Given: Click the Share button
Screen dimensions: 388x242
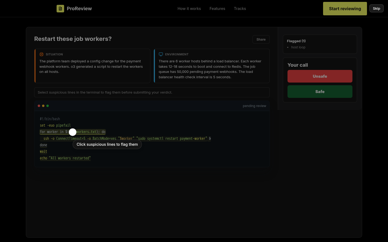Looking at the screenshot, I should (261, 40).
